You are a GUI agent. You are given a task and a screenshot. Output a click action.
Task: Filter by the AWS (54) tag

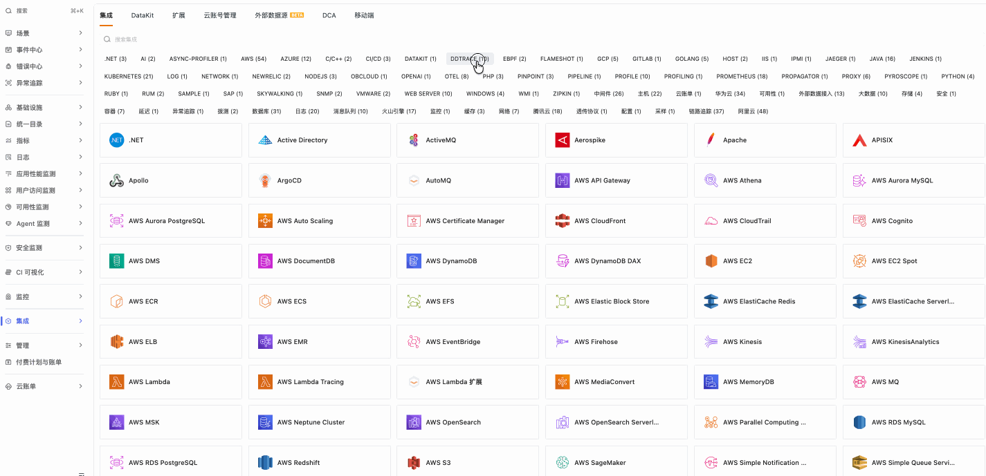coord(254,59)
